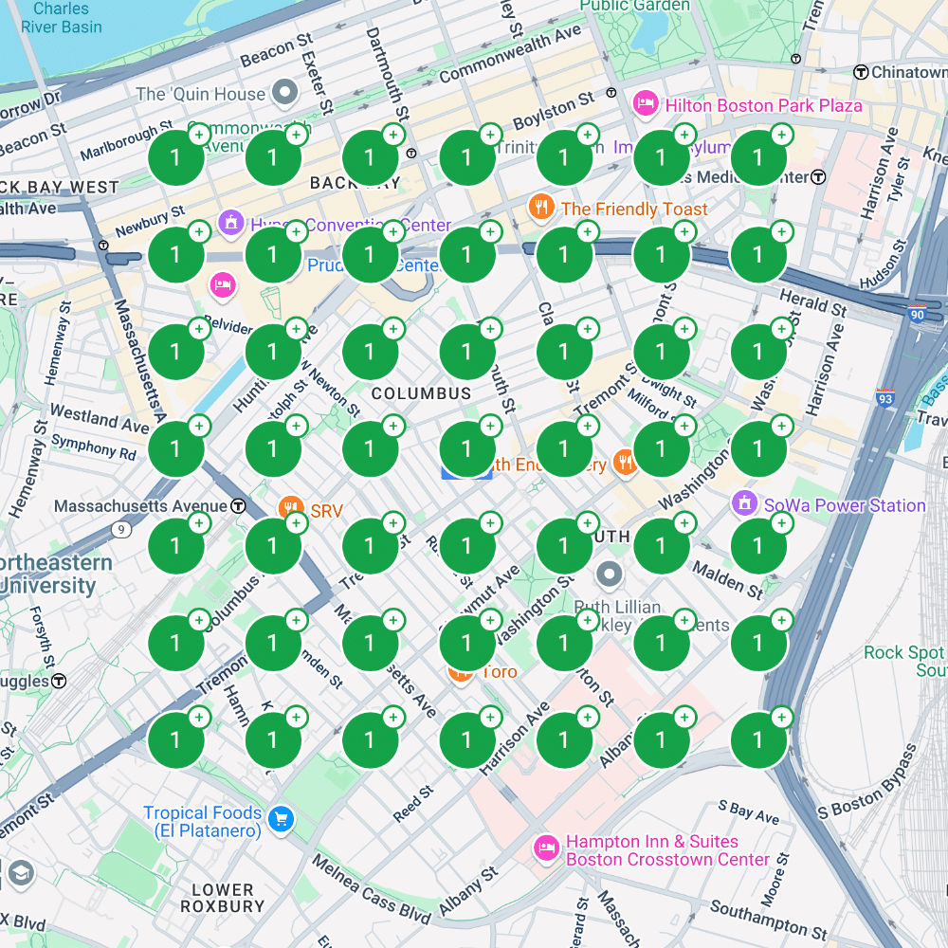The width and height of the screenshot is (948, 948).
Task: Click the Hynes Convention Center purple icon
Action: click(x=231, y=223)
